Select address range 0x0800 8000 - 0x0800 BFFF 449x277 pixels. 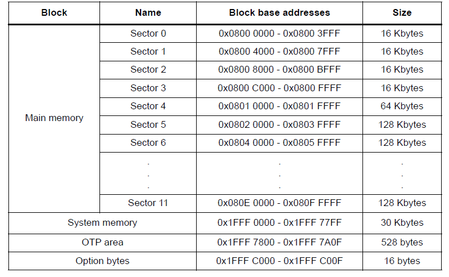(x=279, y=69)
